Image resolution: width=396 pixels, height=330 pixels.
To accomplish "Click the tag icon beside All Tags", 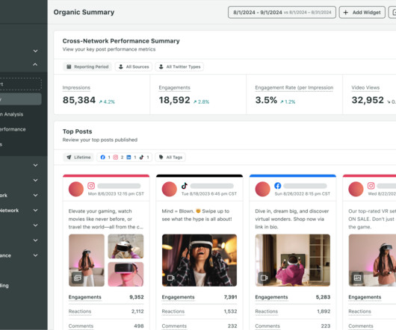I will [161, 158].
